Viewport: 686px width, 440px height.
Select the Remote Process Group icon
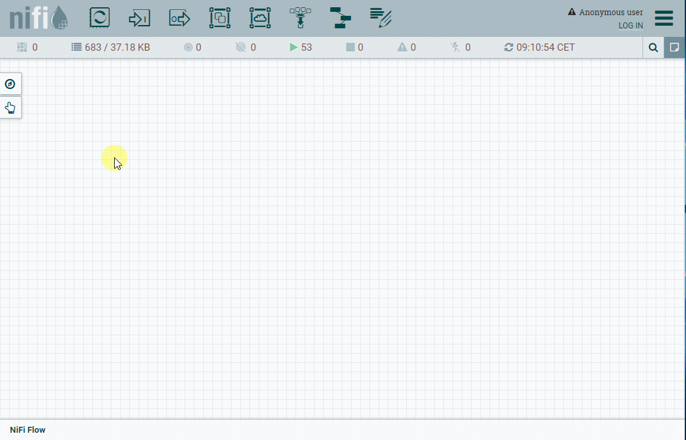260,18
